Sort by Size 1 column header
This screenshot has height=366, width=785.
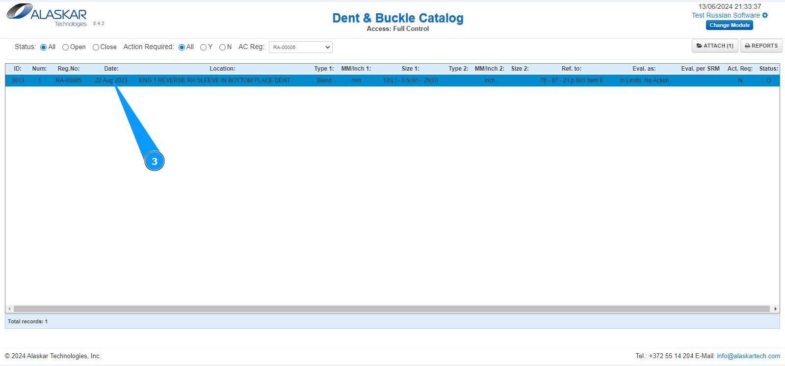[411, 69]
